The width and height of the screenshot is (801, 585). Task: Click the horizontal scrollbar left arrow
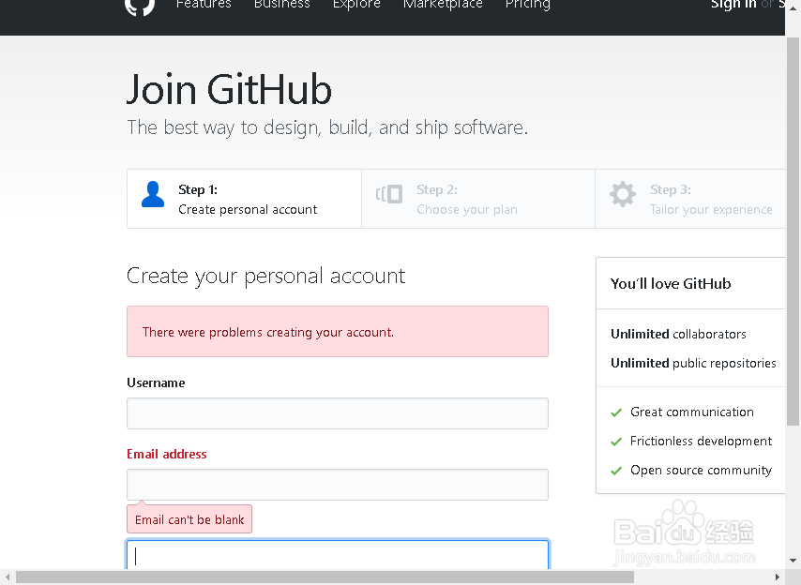tap(8, 577)
